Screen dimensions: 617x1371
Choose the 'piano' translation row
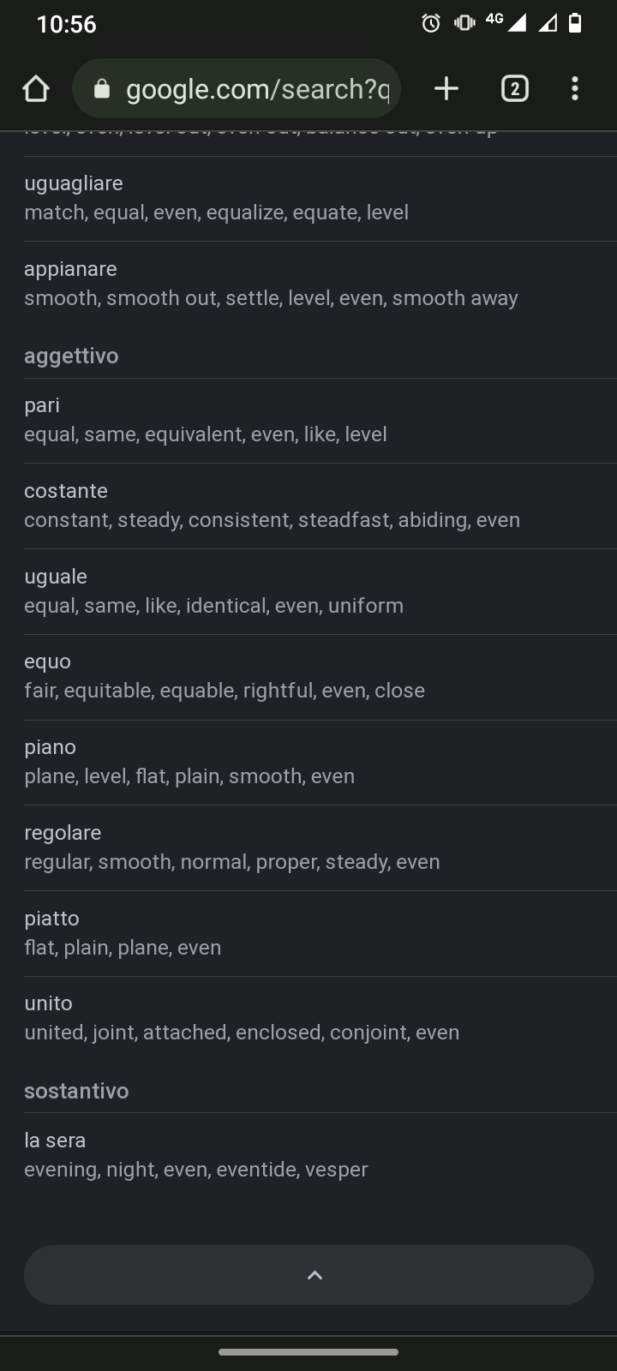308,762
